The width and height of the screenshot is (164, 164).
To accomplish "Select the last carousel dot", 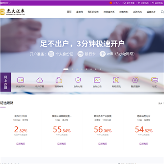I will click(x=100, y=69).
